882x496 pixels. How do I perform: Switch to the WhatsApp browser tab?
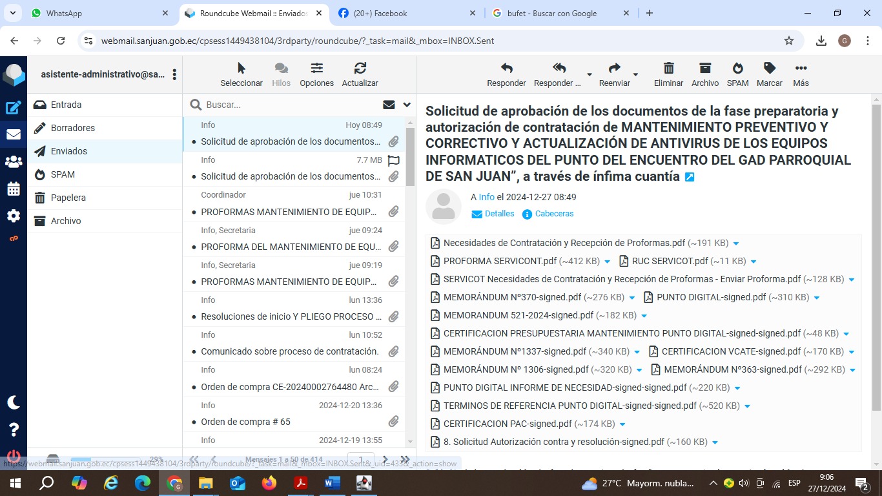pyautogui.click(x=64, y=14)
